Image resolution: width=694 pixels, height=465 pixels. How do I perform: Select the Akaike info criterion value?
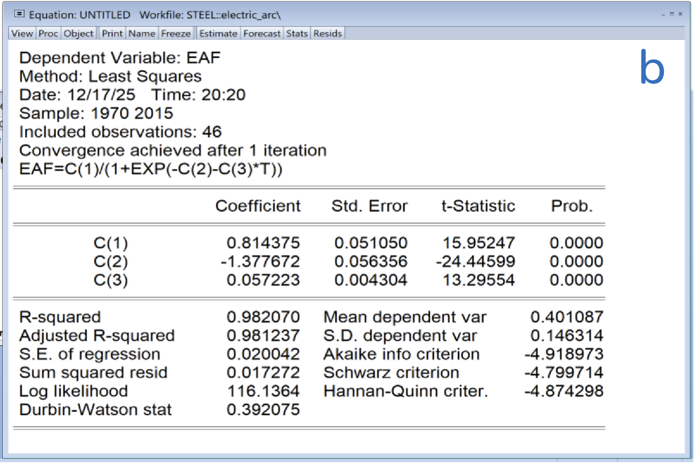coord(564,354)
